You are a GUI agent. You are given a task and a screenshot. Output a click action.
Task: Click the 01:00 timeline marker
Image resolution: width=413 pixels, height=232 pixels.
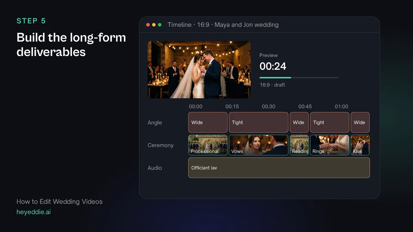click(x=341, y=107)
